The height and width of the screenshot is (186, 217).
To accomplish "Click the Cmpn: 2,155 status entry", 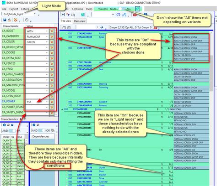I will coord(117,27).
